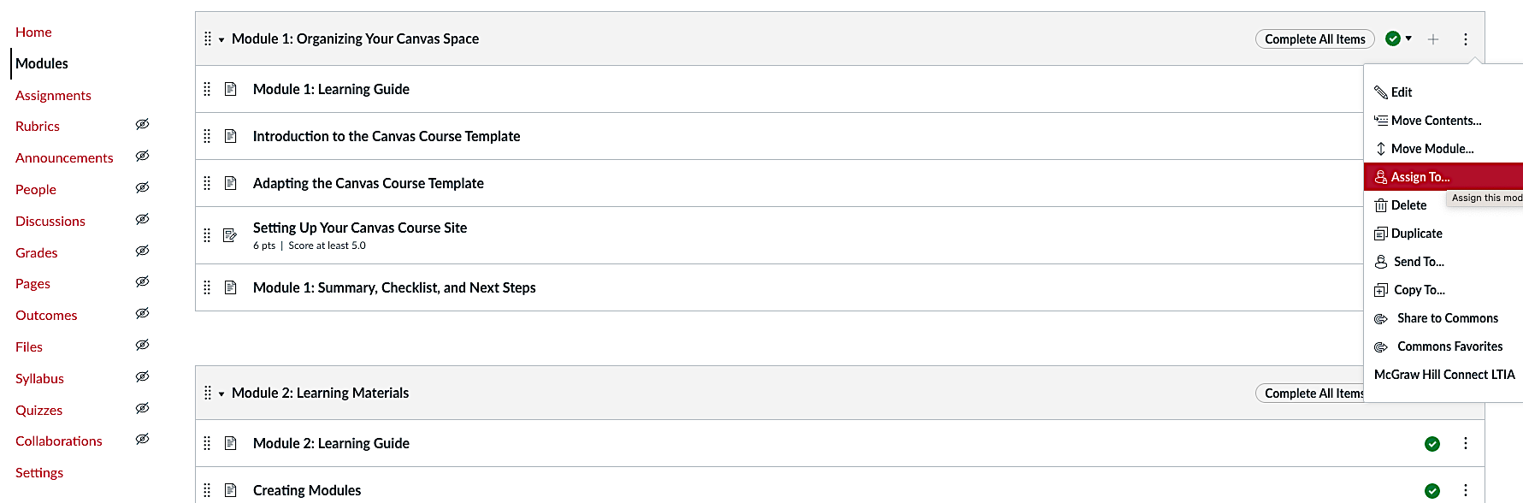
Task: Toggle the hidden-eye indicator next to Rubrics
Action: tap(142, 125)
